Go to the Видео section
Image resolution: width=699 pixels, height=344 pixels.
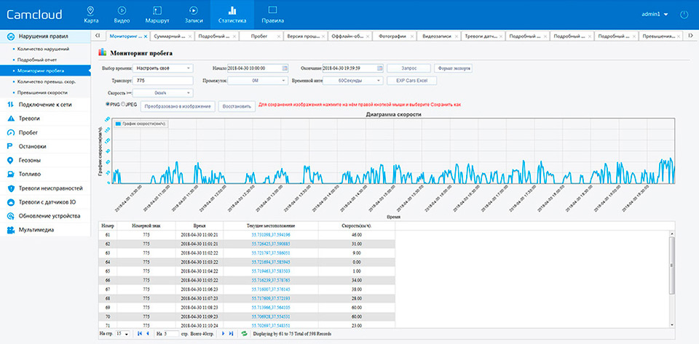tap(122, 14)
